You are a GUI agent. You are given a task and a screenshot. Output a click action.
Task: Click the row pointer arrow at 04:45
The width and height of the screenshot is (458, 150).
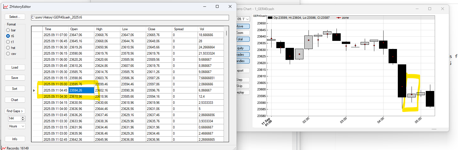(34, 90)
